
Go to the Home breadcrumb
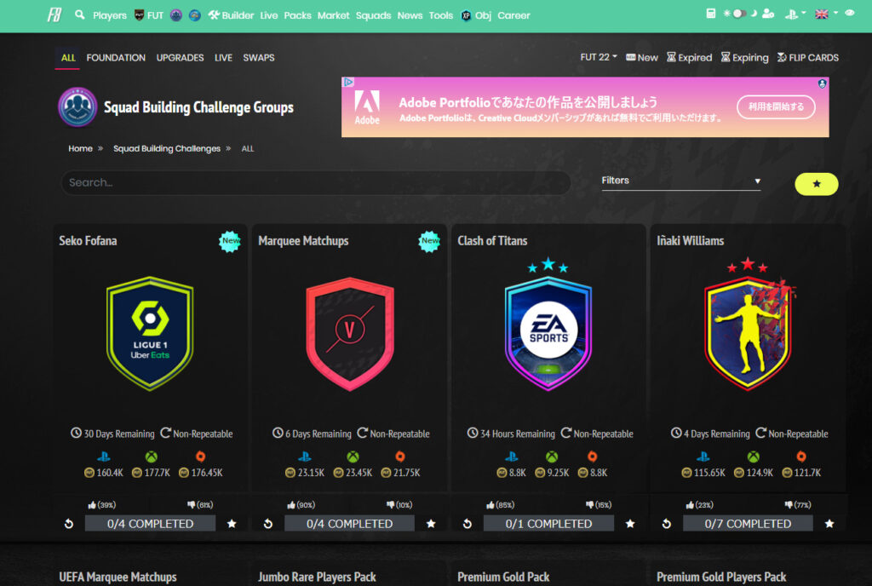(x=80, y=148)
